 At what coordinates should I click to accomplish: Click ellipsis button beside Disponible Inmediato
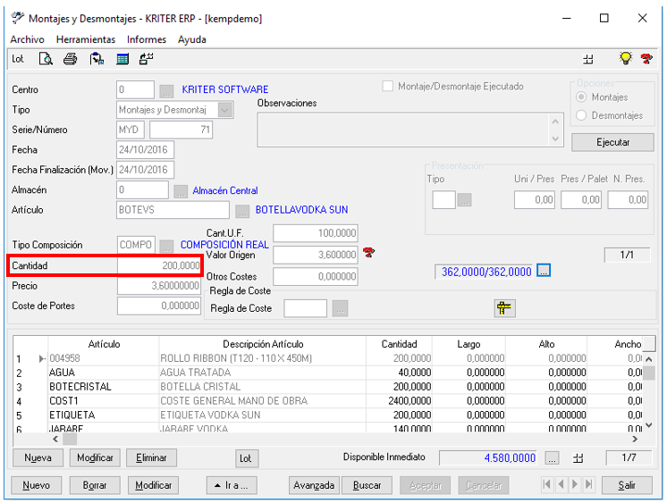coord(552,458)
